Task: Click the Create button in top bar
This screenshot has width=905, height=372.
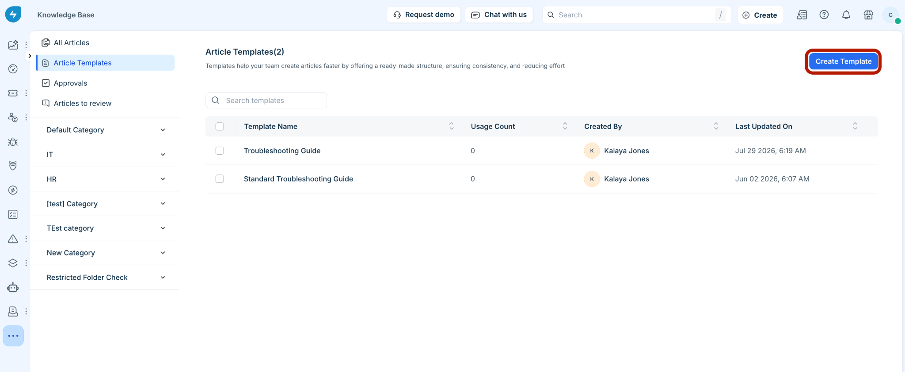Action: pos(760,15)
